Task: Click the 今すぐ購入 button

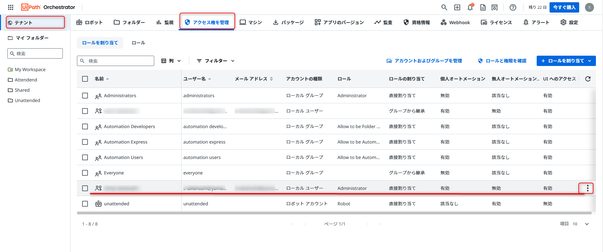Action: pos(564,7)
